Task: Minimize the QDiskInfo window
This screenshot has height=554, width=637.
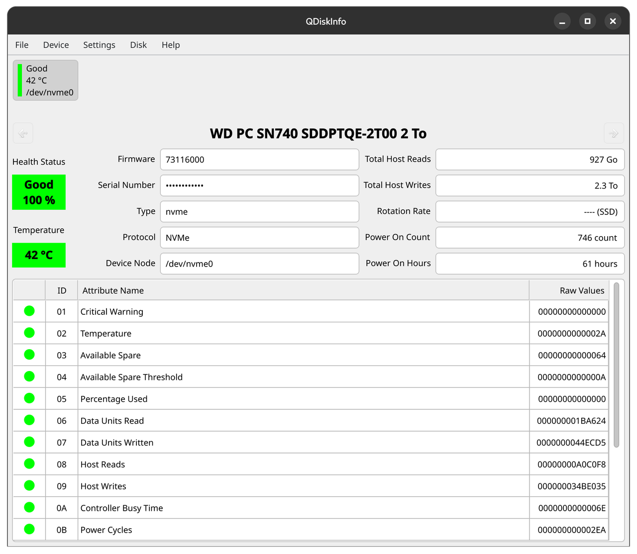Action: pyautogui.click(x=562, y=21)
